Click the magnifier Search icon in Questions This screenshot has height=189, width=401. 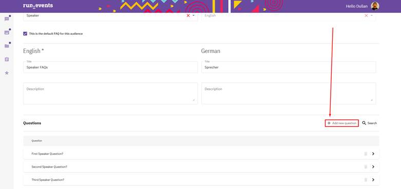[x=364, y=123]
